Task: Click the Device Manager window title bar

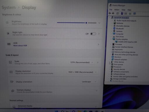Action: (129, 5)
